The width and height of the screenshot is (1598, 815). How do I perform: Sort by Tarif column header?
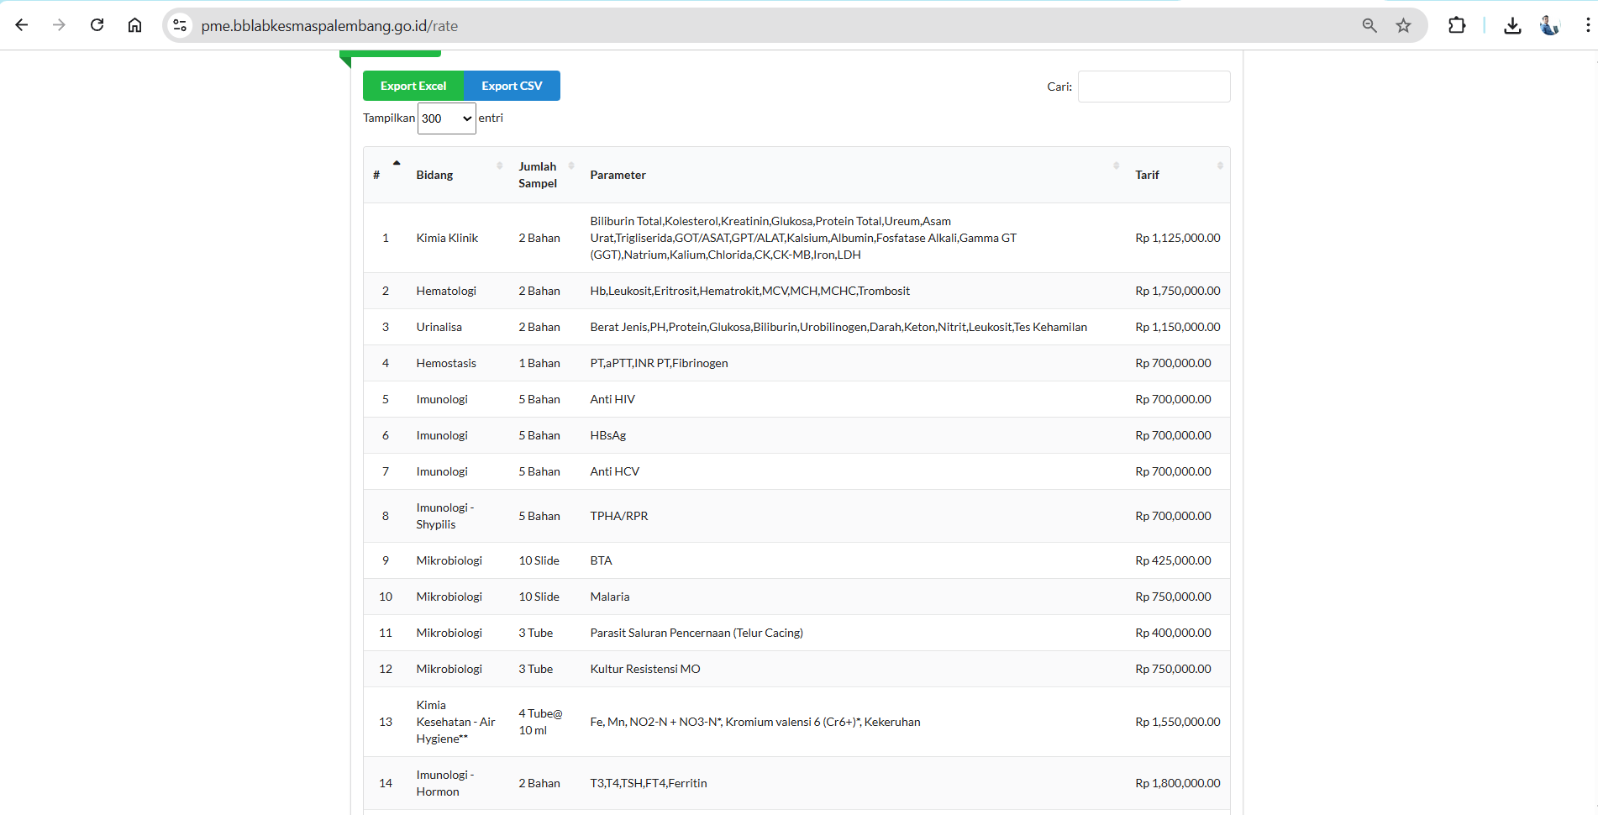1147,175
